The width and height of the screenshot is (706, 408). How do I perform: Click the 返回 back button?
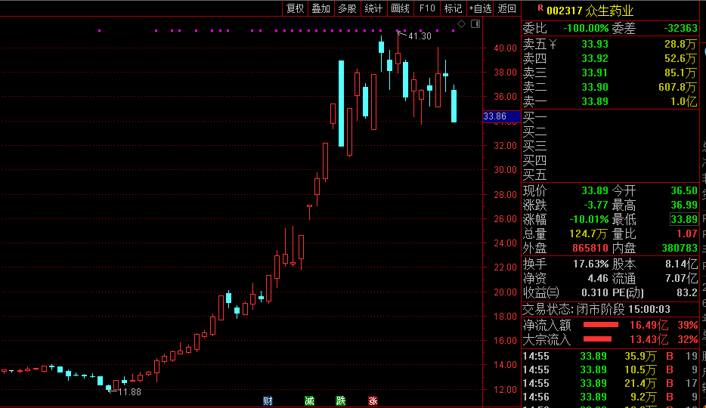click(x=506, y=8)
